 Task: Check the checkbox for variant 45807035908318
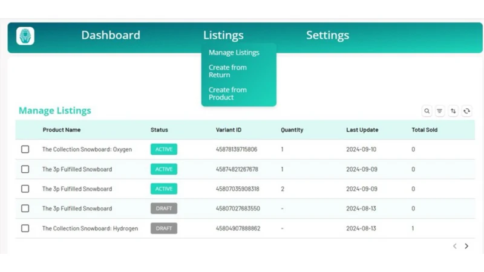(25, 189)
